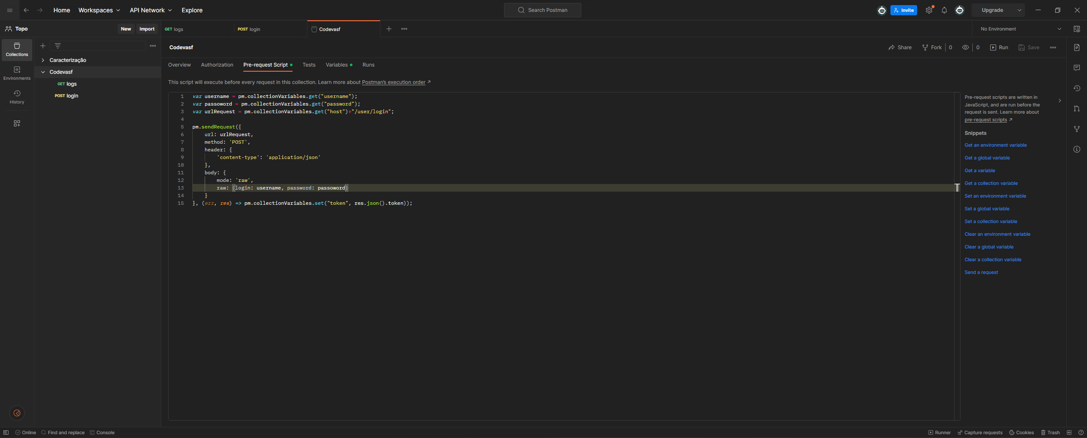The width and height of the screenshot is (1087, 438).
Task: Switch to the Runs tab
Action: [x=369, y=65]
